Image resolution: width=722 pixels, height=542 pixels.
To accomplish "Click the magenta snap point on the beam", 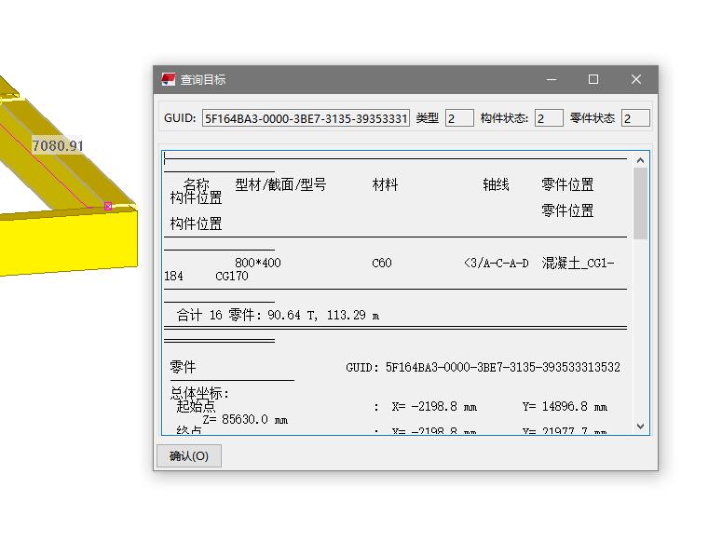I will 108,206.
